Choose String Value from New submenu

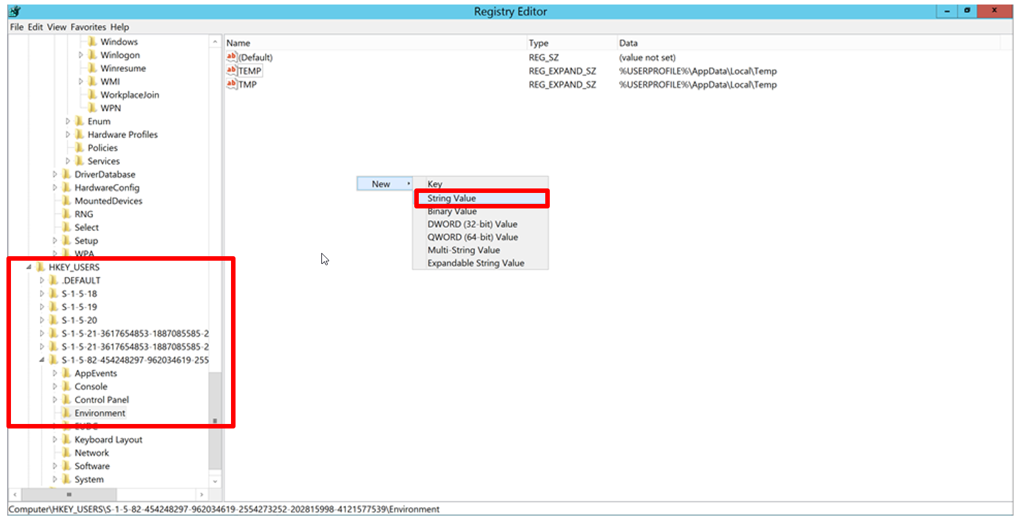click(481, 198)
